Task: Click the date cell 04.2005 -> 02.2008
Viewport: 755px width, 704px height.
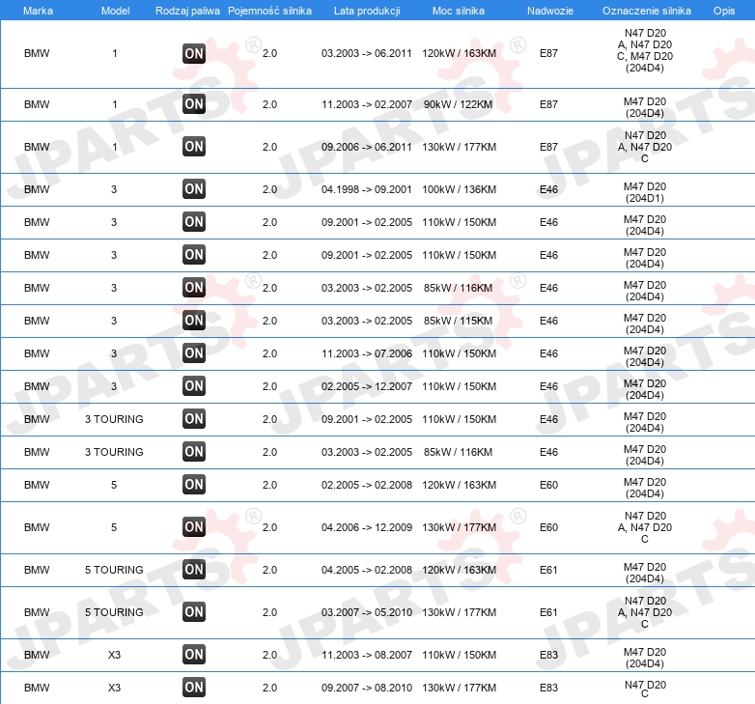Action: tap(367, 570)
